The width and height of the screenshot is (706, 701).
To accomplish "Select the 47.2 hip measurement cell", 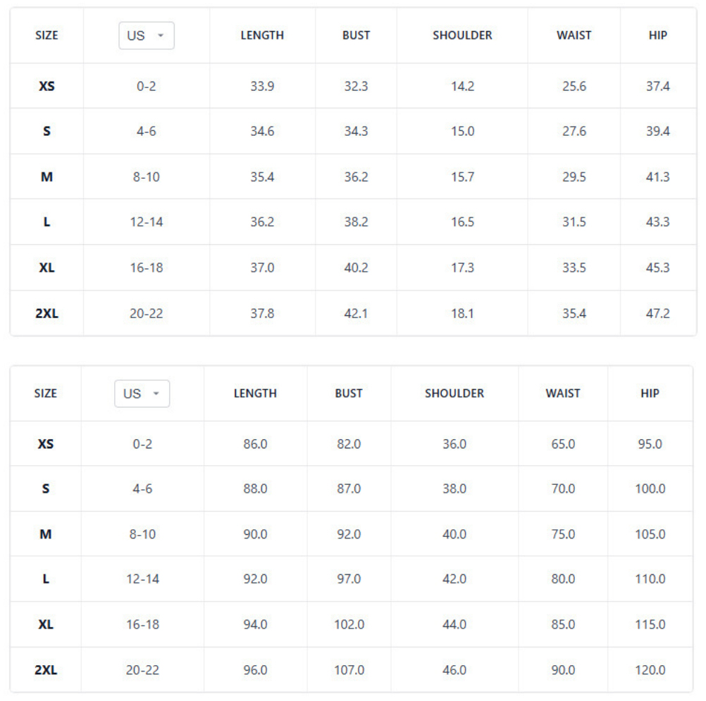I will click(657, 313).
